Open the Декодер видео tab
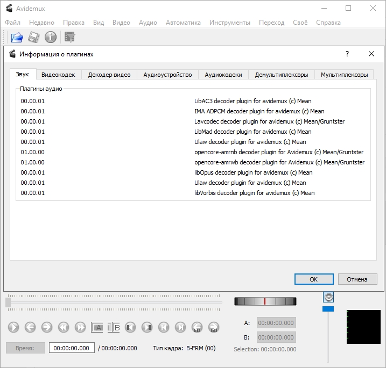Screen dimensions: 386x368 tap(109, 75)
